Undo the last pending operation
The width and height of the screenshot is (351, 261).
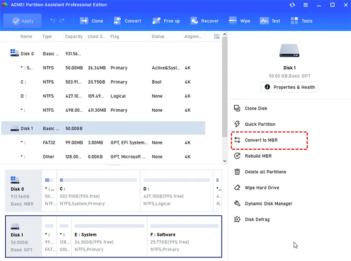[53, 21]
